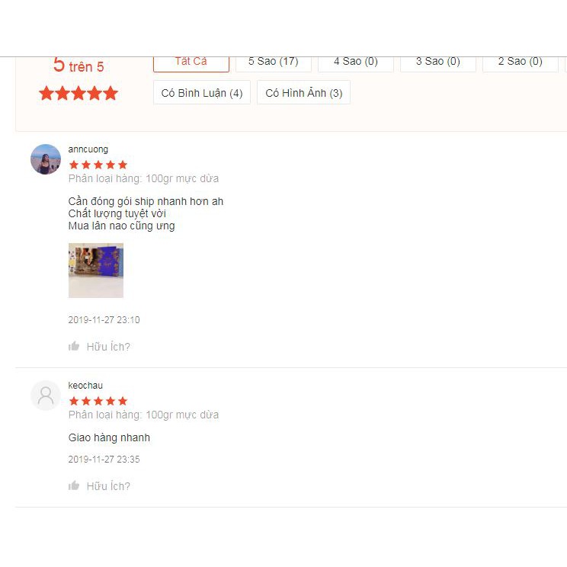
Task: Click the five-star rating of anncuong's review
Action: click(98, 165)
